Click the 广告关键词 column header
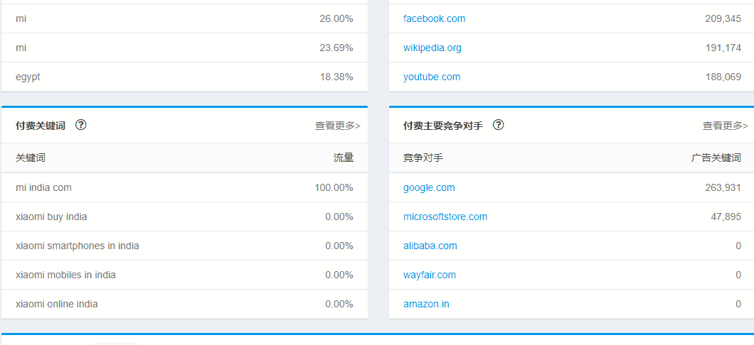The height and width of the screenshot is (345, 754). 716,158
